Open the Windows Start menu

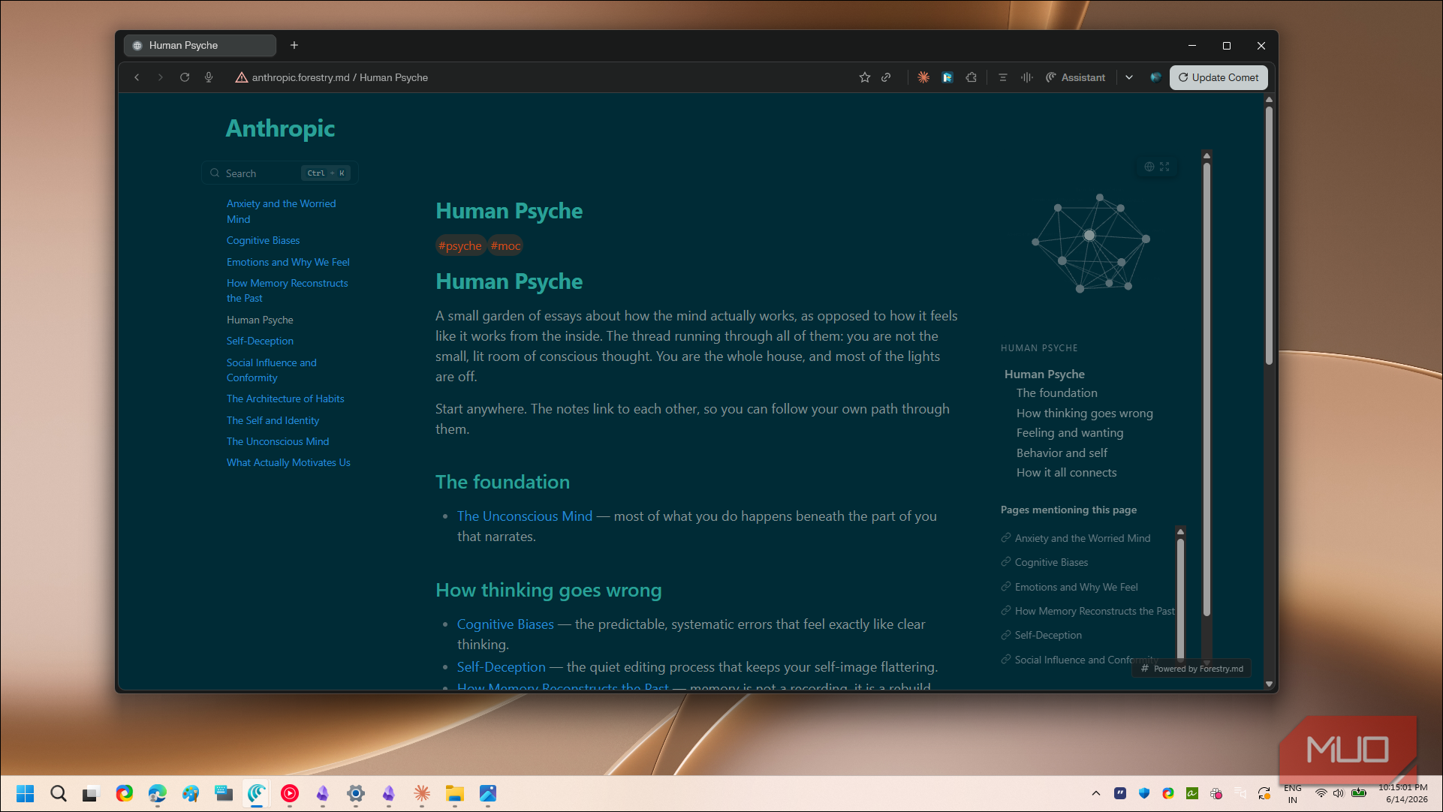[x=26, y=793]
